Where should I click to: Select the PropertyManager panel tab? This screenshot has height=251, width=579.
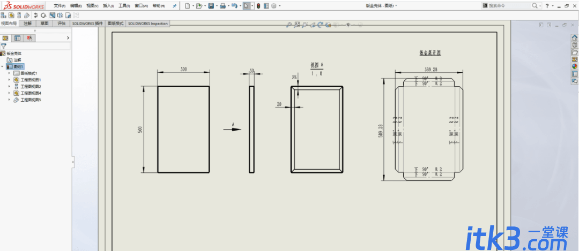tap(17, 38)
